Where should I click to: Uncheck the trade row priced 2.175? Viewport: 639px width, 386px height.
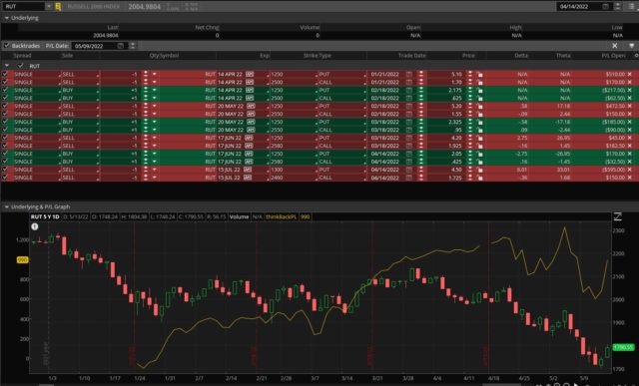click(x=5, y=91)
